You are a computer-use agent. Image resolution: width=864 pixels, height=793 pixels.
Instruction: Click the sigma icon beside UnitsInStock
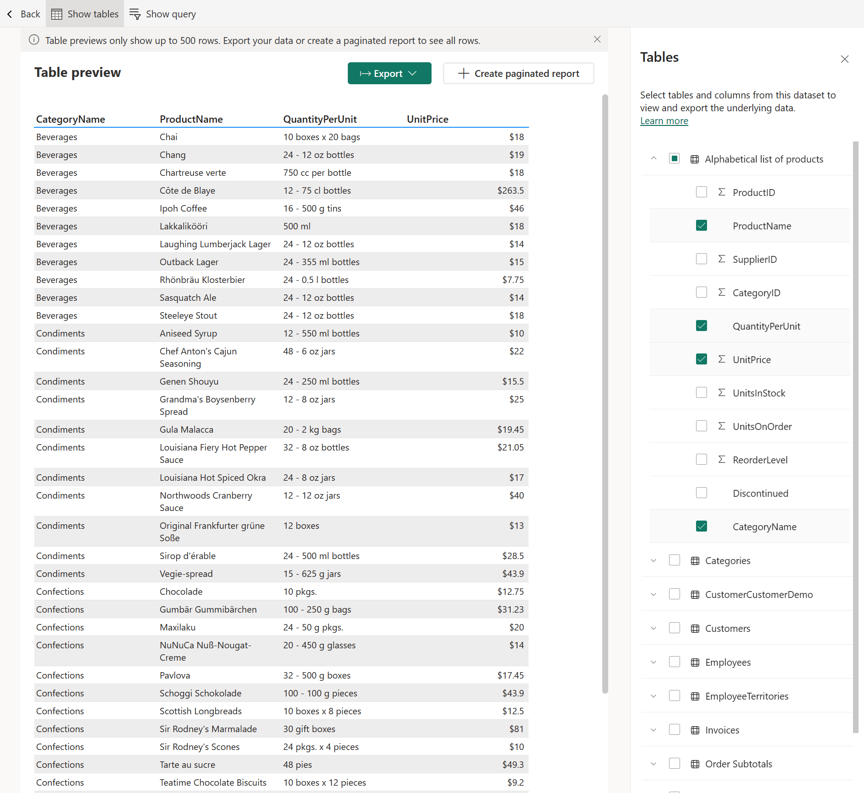coord(722,392)
